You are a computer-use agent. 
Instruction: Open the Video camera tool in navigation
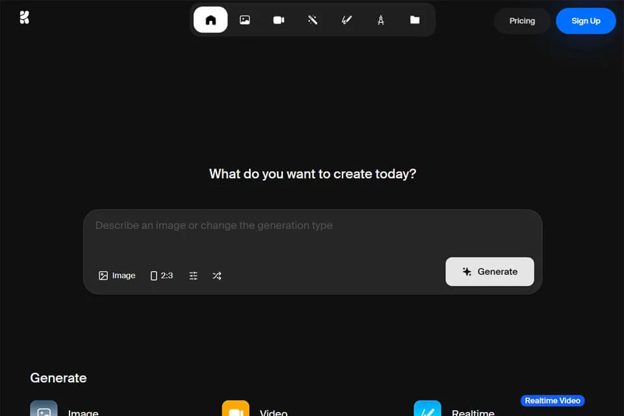tap(279, 20)
